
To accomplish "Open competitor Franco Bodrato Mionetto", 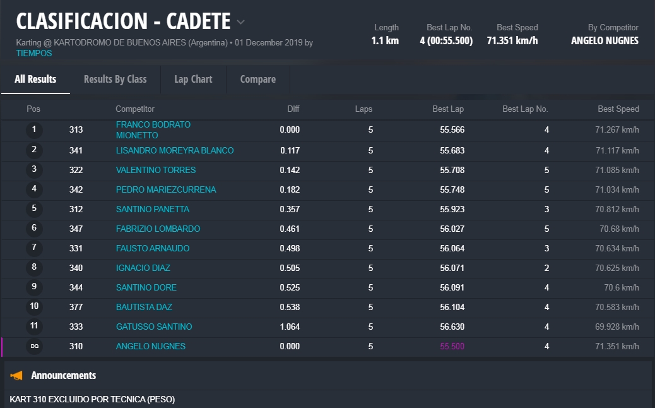I will [153, 130].
